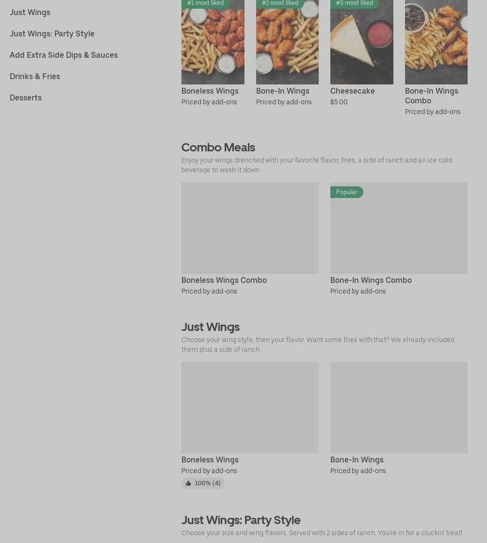Click the #3 most liked badge
Viewport: 487px width, 543px height.
355,4
